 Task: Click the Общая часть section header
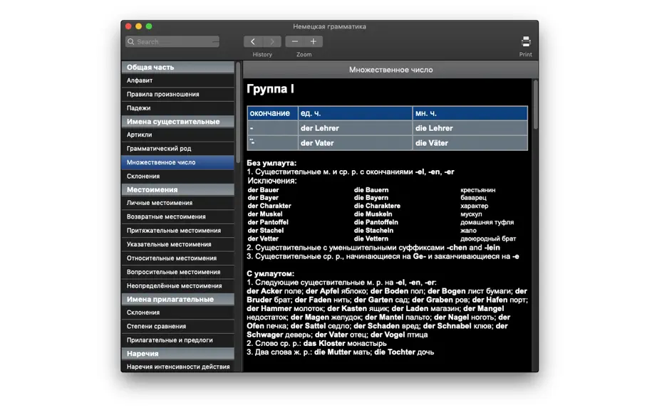click(177, 67)
